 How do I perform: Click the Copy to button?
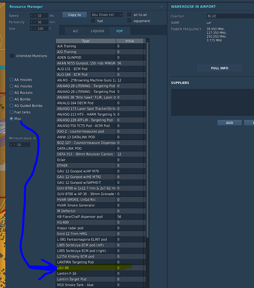(75, 15)
